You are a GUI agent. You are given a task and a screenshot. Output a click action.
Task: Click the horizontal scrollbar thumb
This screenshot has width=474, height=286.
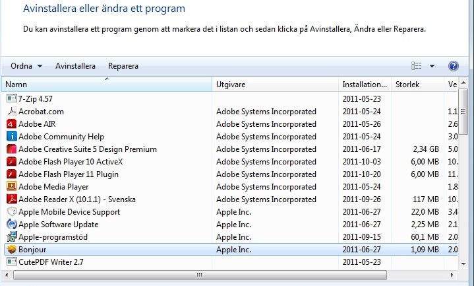tap(198, 275)
